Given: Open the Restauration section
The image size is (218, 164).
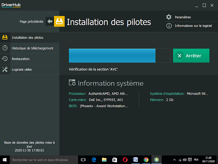Looking at the screenshot, I should click(x=30, y=59).
